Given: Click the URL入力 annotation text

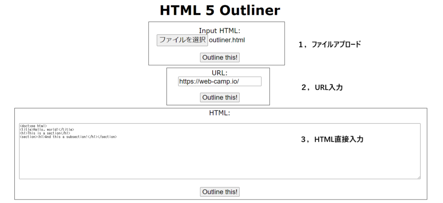Looking at the screenshot, I should [x=328, y=87].
